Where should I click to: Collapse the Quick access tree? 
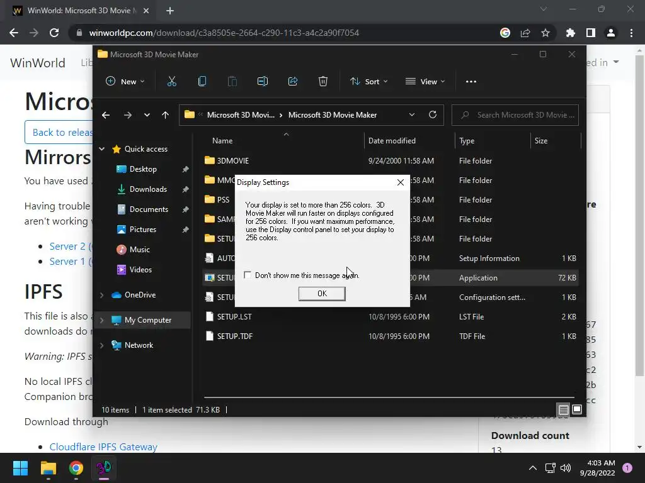pyautogui.click(x=101, y=148)
